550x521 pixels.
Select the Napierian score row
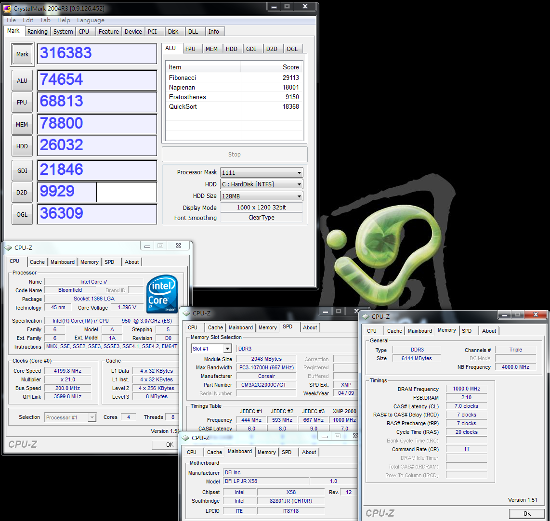click(x=234, y=87)
